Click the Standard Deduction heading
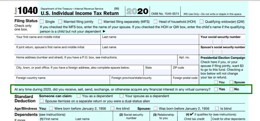Image resolution: width=260 pixels, height=121 pixels. point(25,99)
